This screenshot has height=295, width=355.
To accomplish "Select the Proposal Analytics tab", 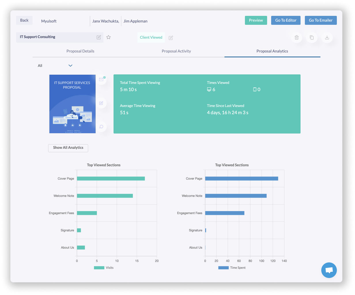I will pos(272,51).
